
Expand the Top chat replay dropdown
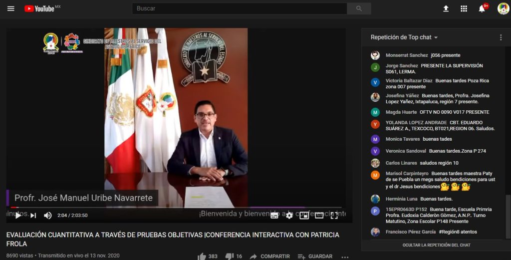(404, 37)
